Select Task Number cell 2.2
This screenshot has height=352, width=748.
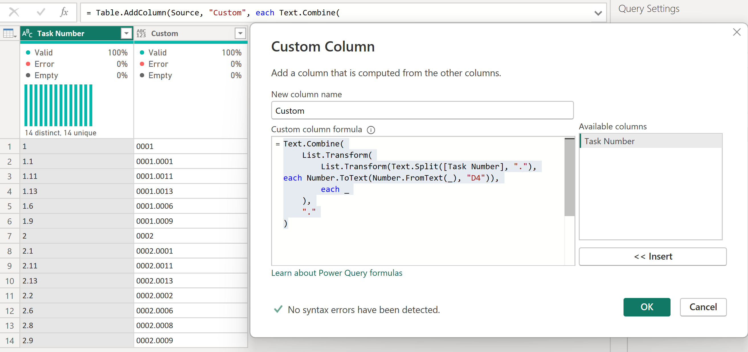[77, 296]
